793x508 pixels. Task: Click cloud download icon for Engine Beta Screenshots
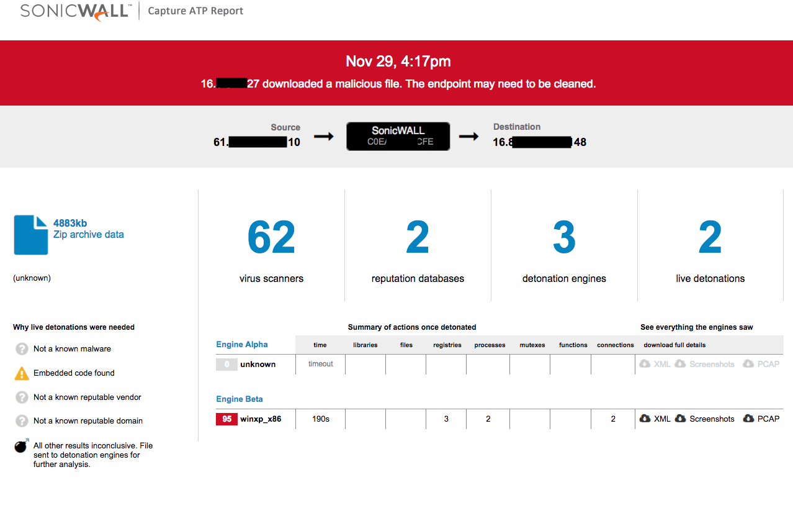pyautogui.click(x=680, y=419)
